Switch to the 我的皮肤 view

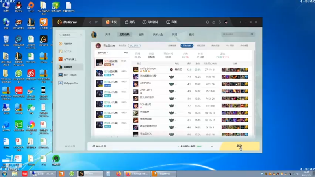tap(215, 46)
